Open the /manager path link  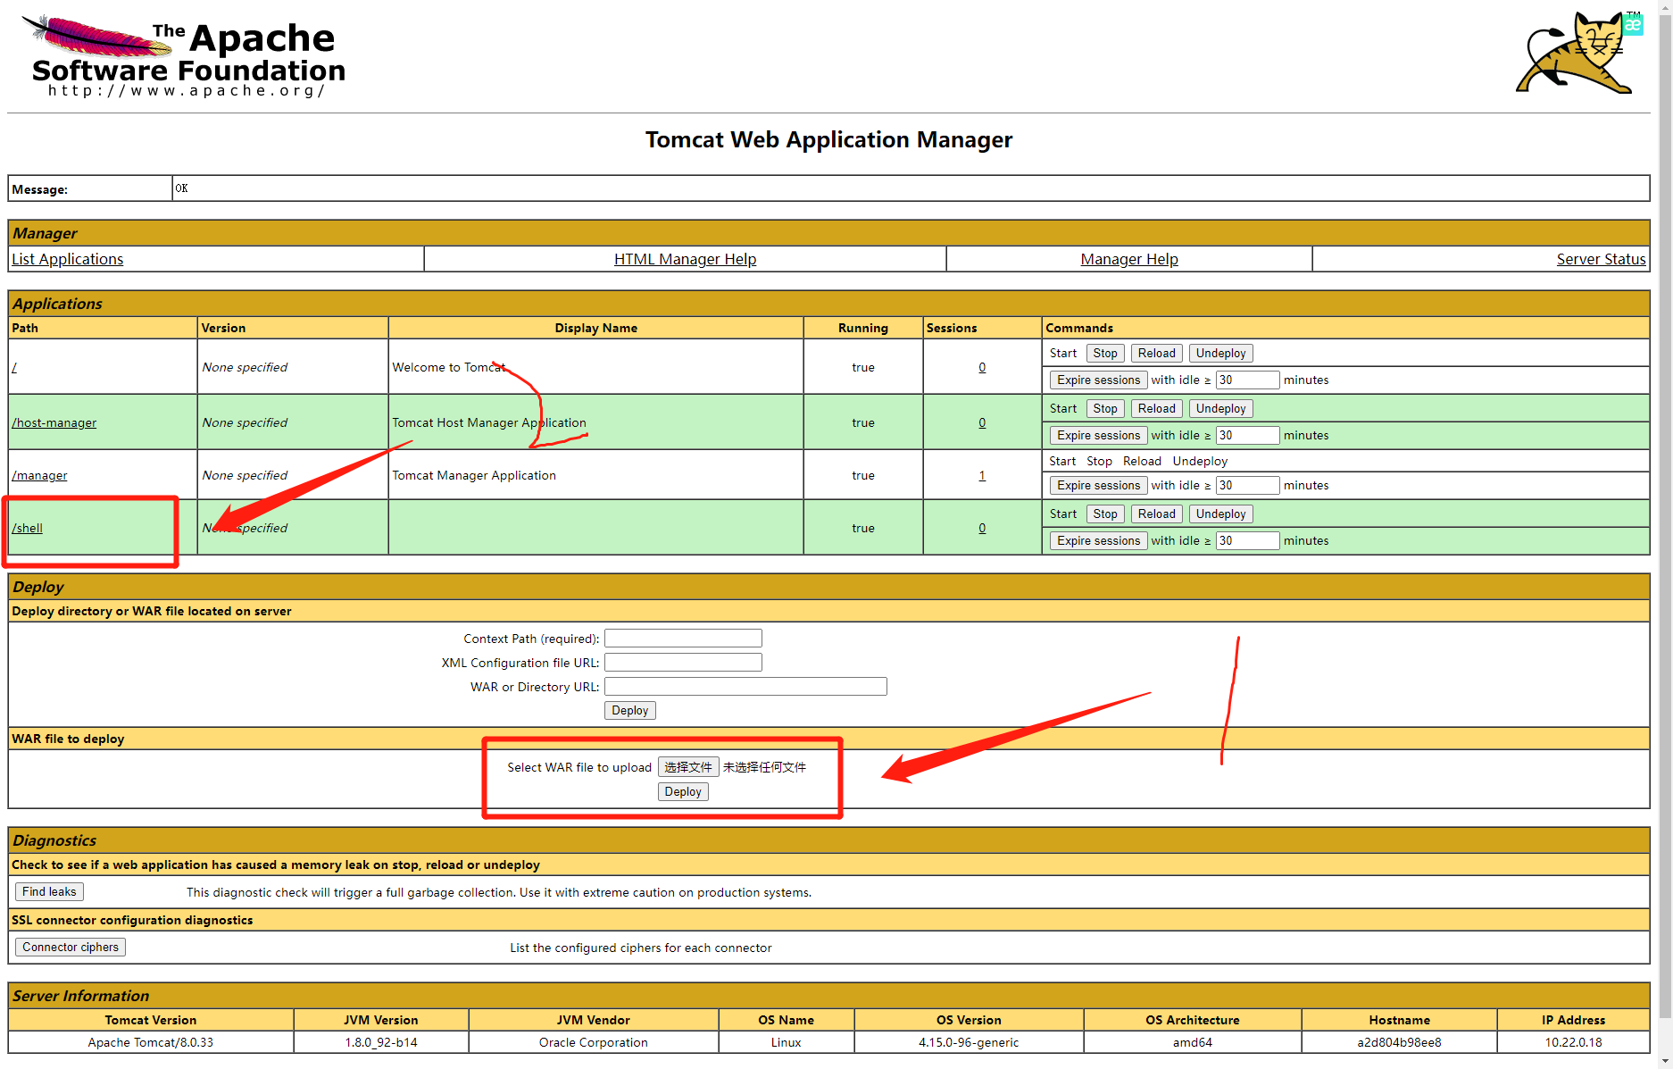(39, 475)
